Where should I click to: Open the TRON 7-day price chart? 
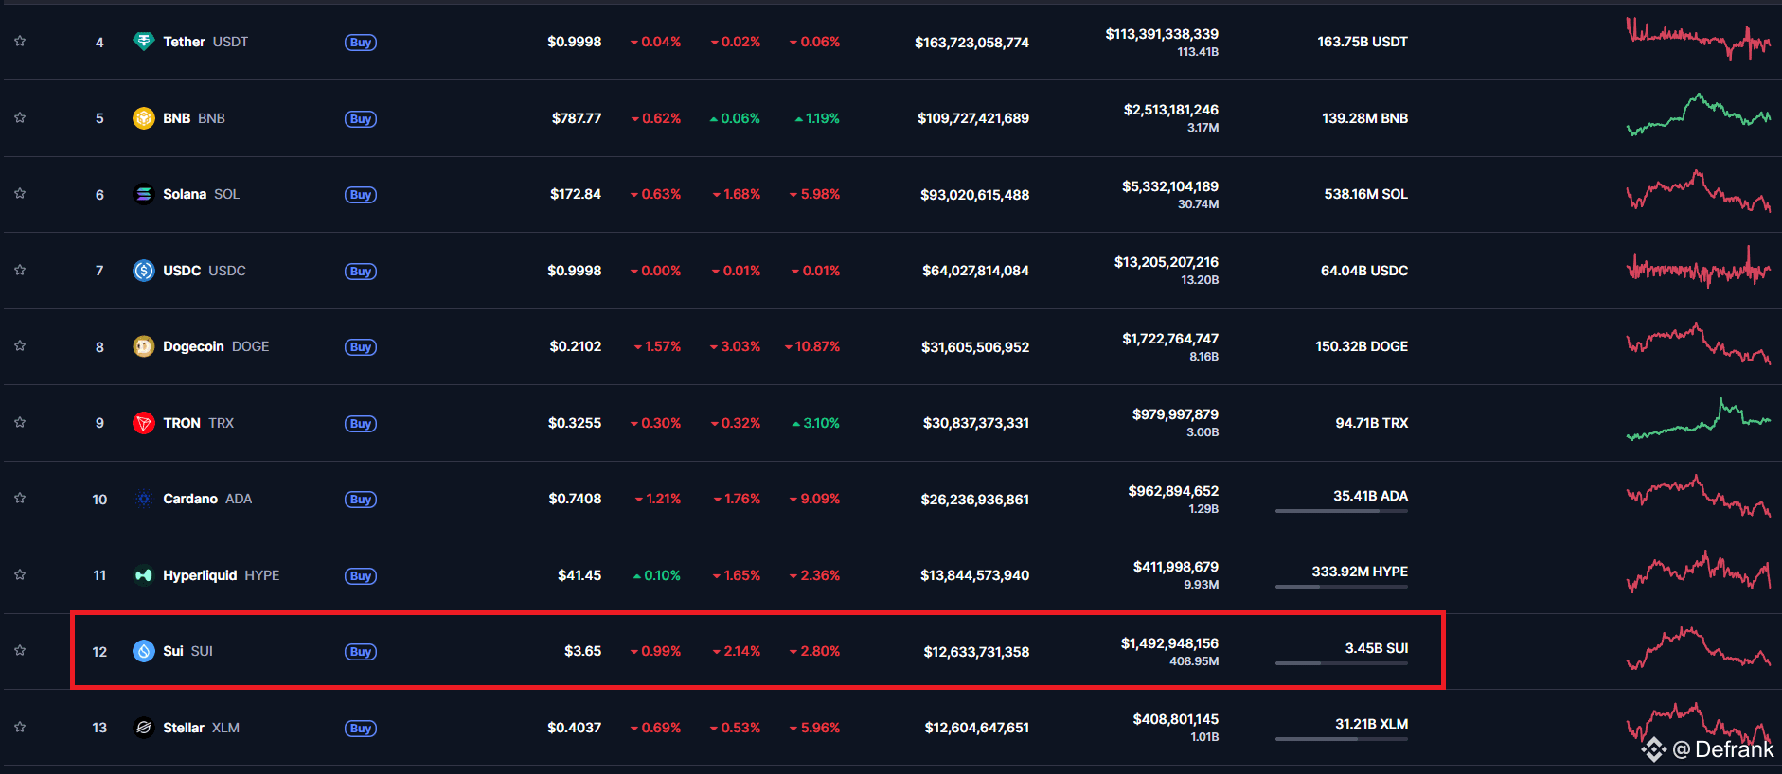click(1699, 420)
